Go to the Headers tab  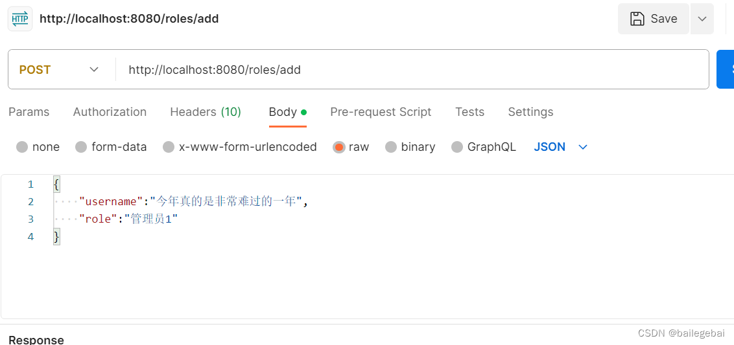click(205, 112)
